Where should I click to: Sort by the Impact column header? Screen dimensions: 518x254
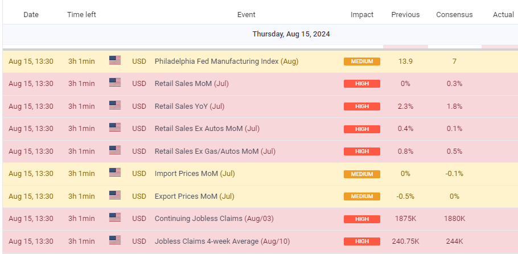coord(362,14)
